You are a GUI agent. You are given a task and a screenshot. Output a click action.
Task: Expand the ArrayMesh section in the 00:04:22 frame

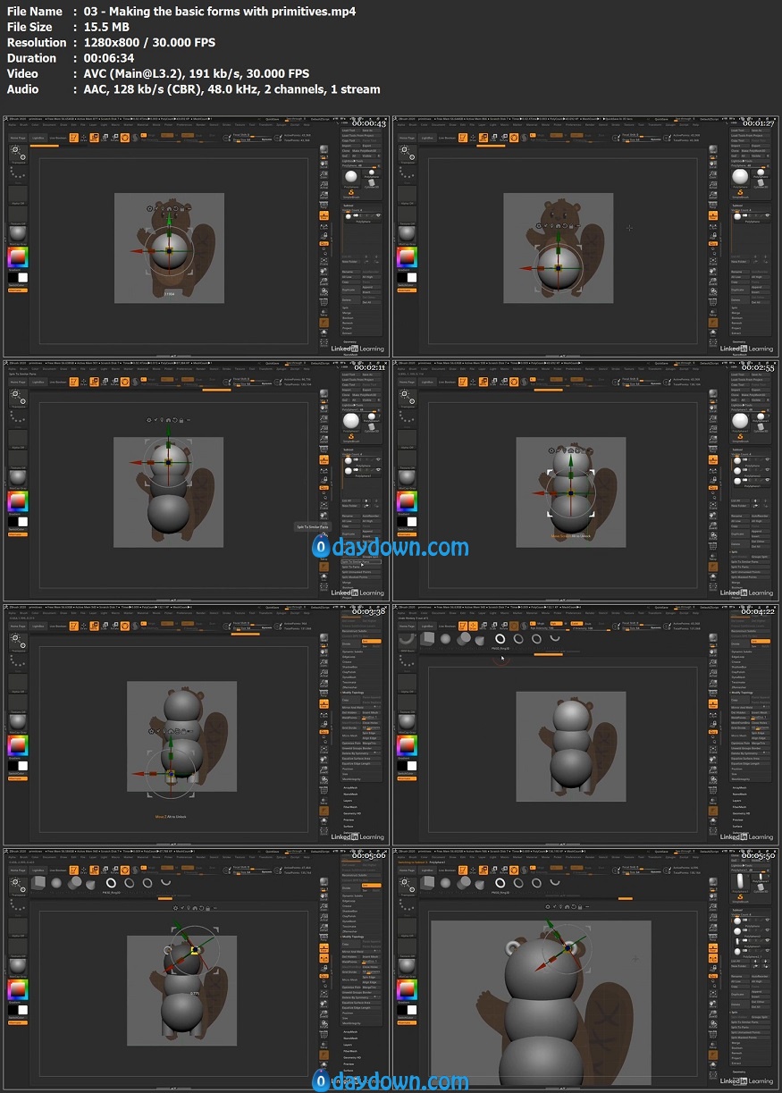click(740, 787)
